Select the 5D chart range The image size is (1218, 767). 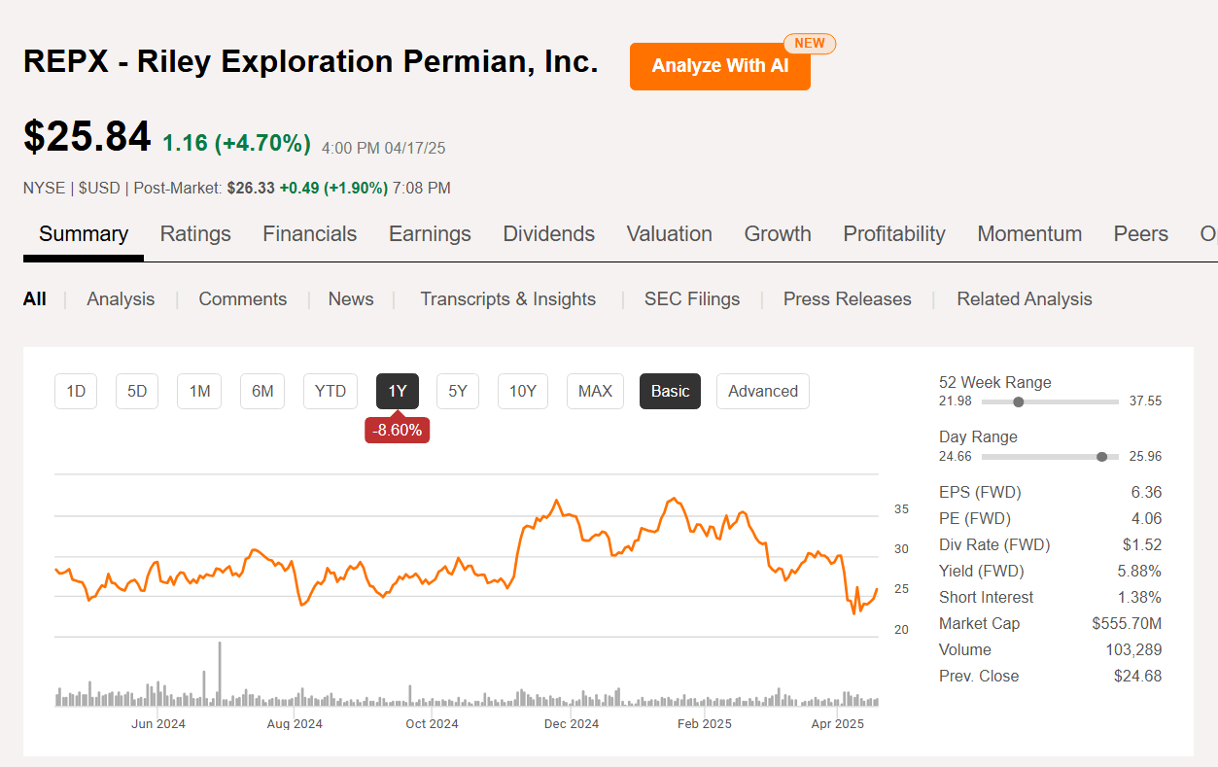pos(137,391)
